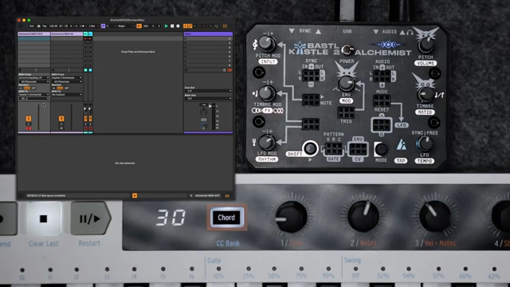Solo the Alchemist MIDI OUT track
This screenshot has height=287, width=510.
(x=29, y=124)
